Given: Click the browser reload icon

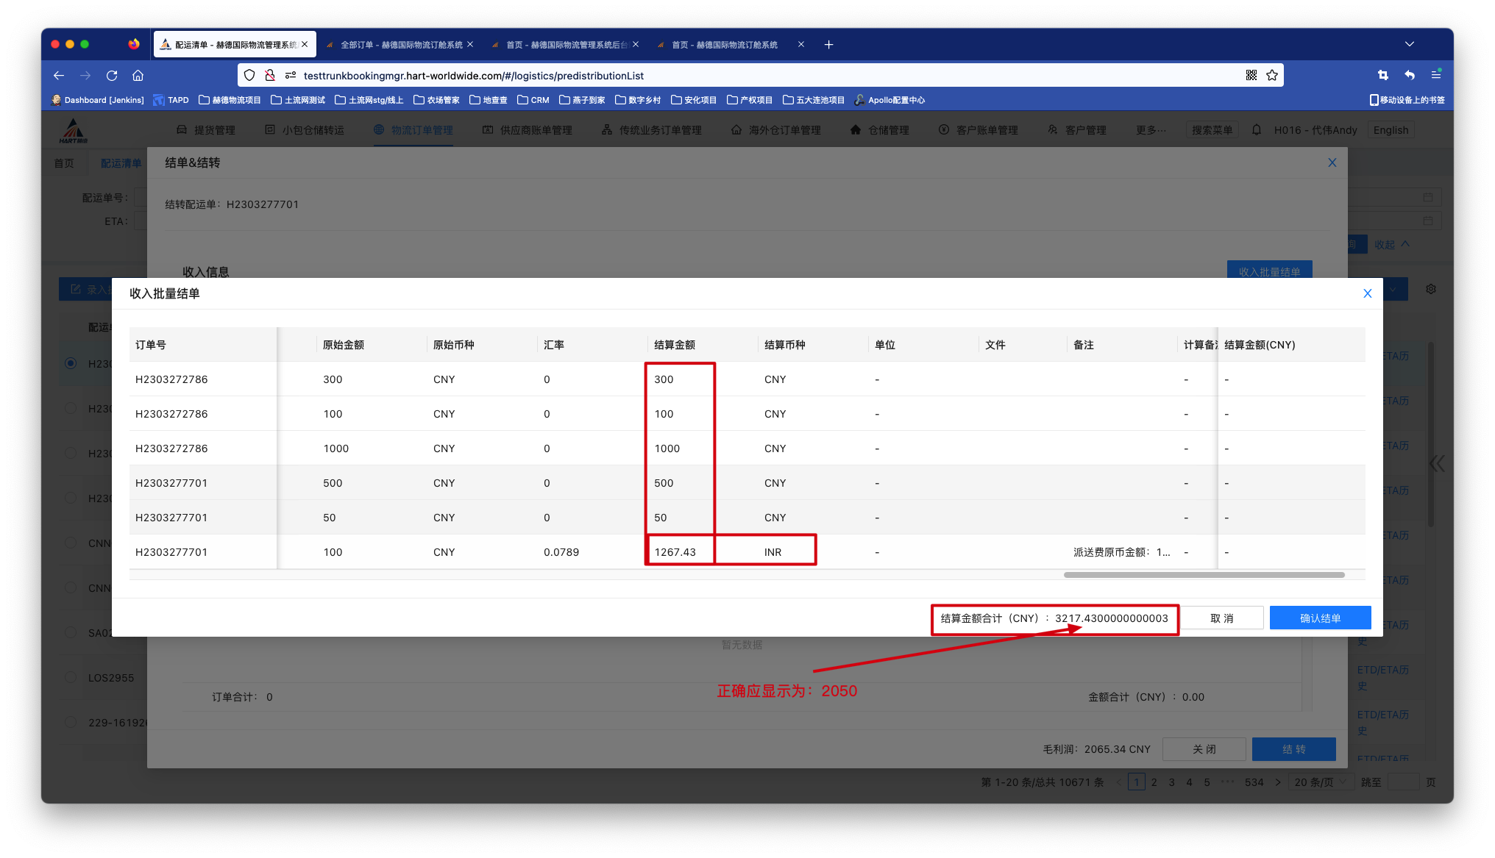Looking at the screenshot, I should [x=112, y=76].
